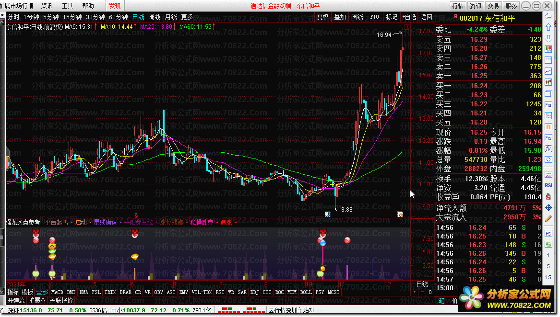Select the 5 period shortcut in sidebar
Viewport: 560px width, 317px height.
[x=548, y=266]
